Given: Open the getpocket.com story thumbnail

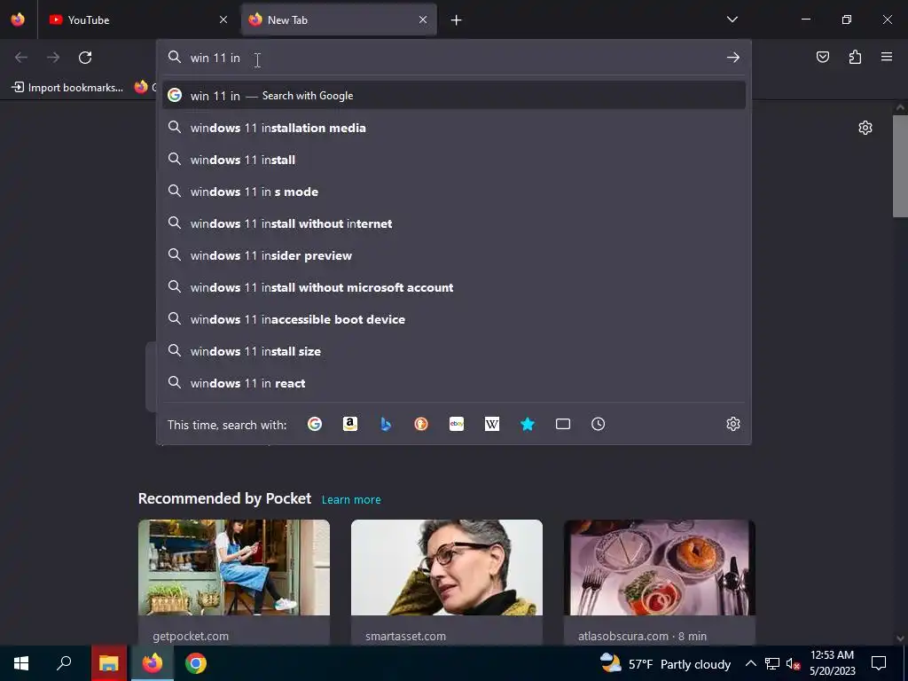Looking at the screenshot, I should 234,567.
